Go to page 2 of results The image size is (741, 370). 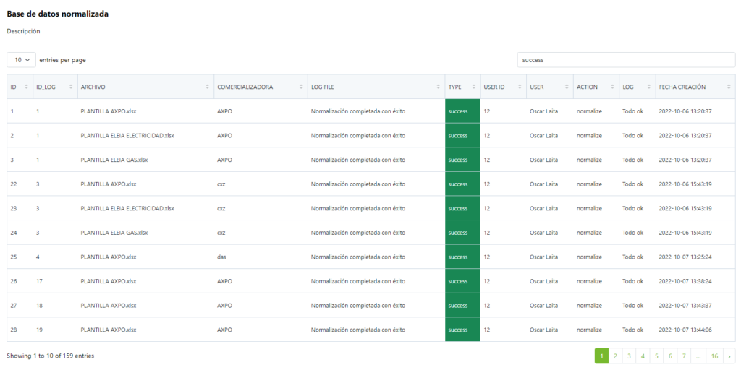pos(615,356)
